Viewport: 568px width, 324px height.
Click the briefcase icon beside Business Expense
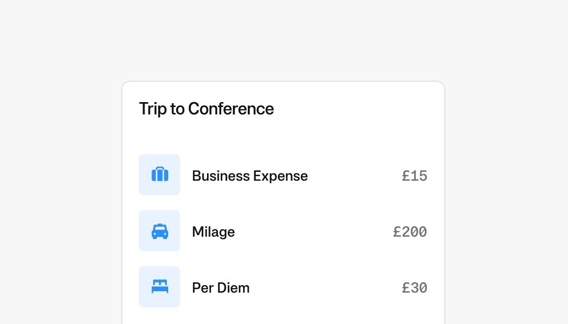(x=160, y=175)
